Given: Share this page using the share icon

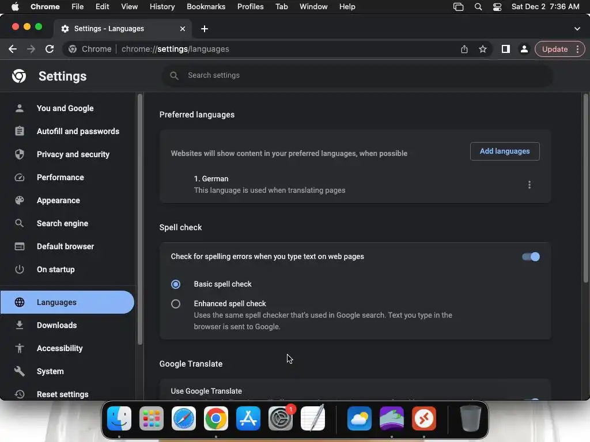Looking at the screenshot, I should 464,49.
